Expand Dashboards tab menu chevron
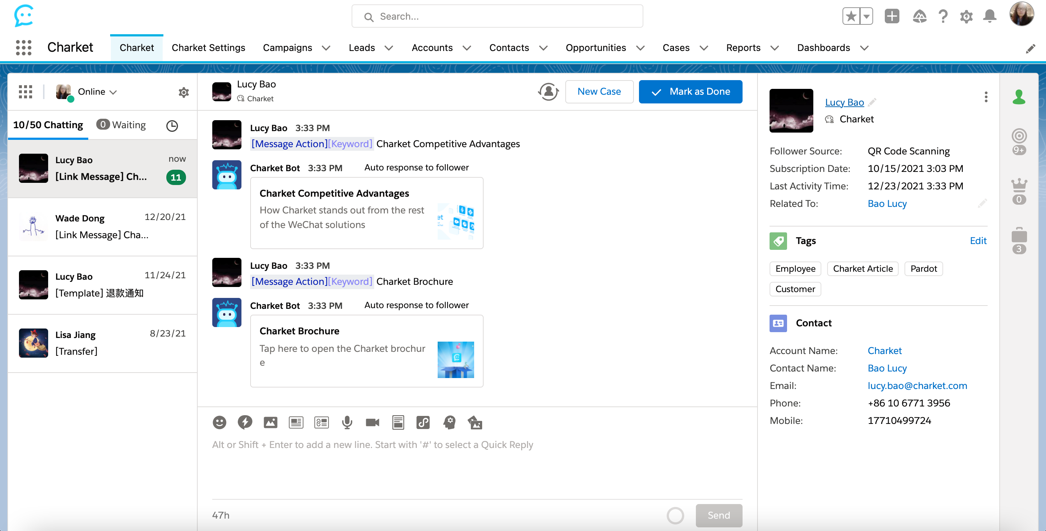 pos(864,48)
